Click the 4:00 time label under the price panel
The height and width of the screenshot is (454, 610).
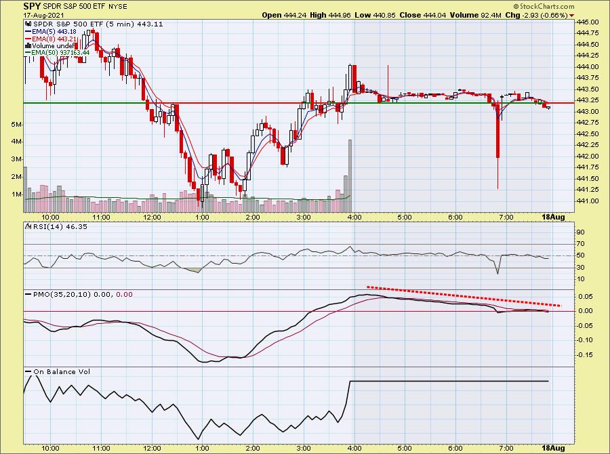354,217
